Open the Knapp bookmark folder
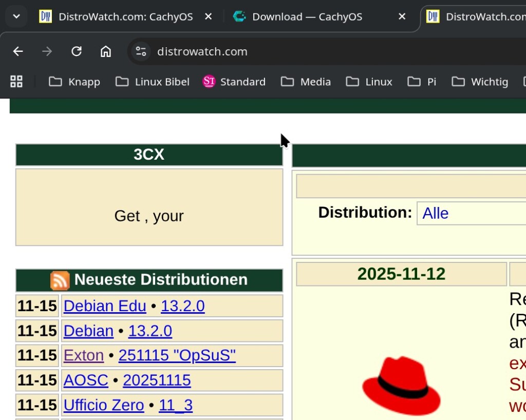This screenshot has height=420, width=526. click(x=74, y=82)
